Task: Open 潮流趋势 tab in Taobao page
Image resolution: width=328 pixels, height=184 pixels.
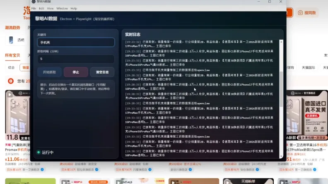Action: click(x=12, y=28)
